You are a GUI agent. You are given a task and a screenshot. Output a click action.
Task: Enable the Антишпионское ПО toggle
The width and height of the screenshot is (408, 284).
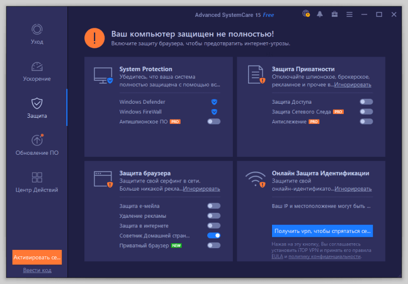pyautogui.click(x=214, y=122)
